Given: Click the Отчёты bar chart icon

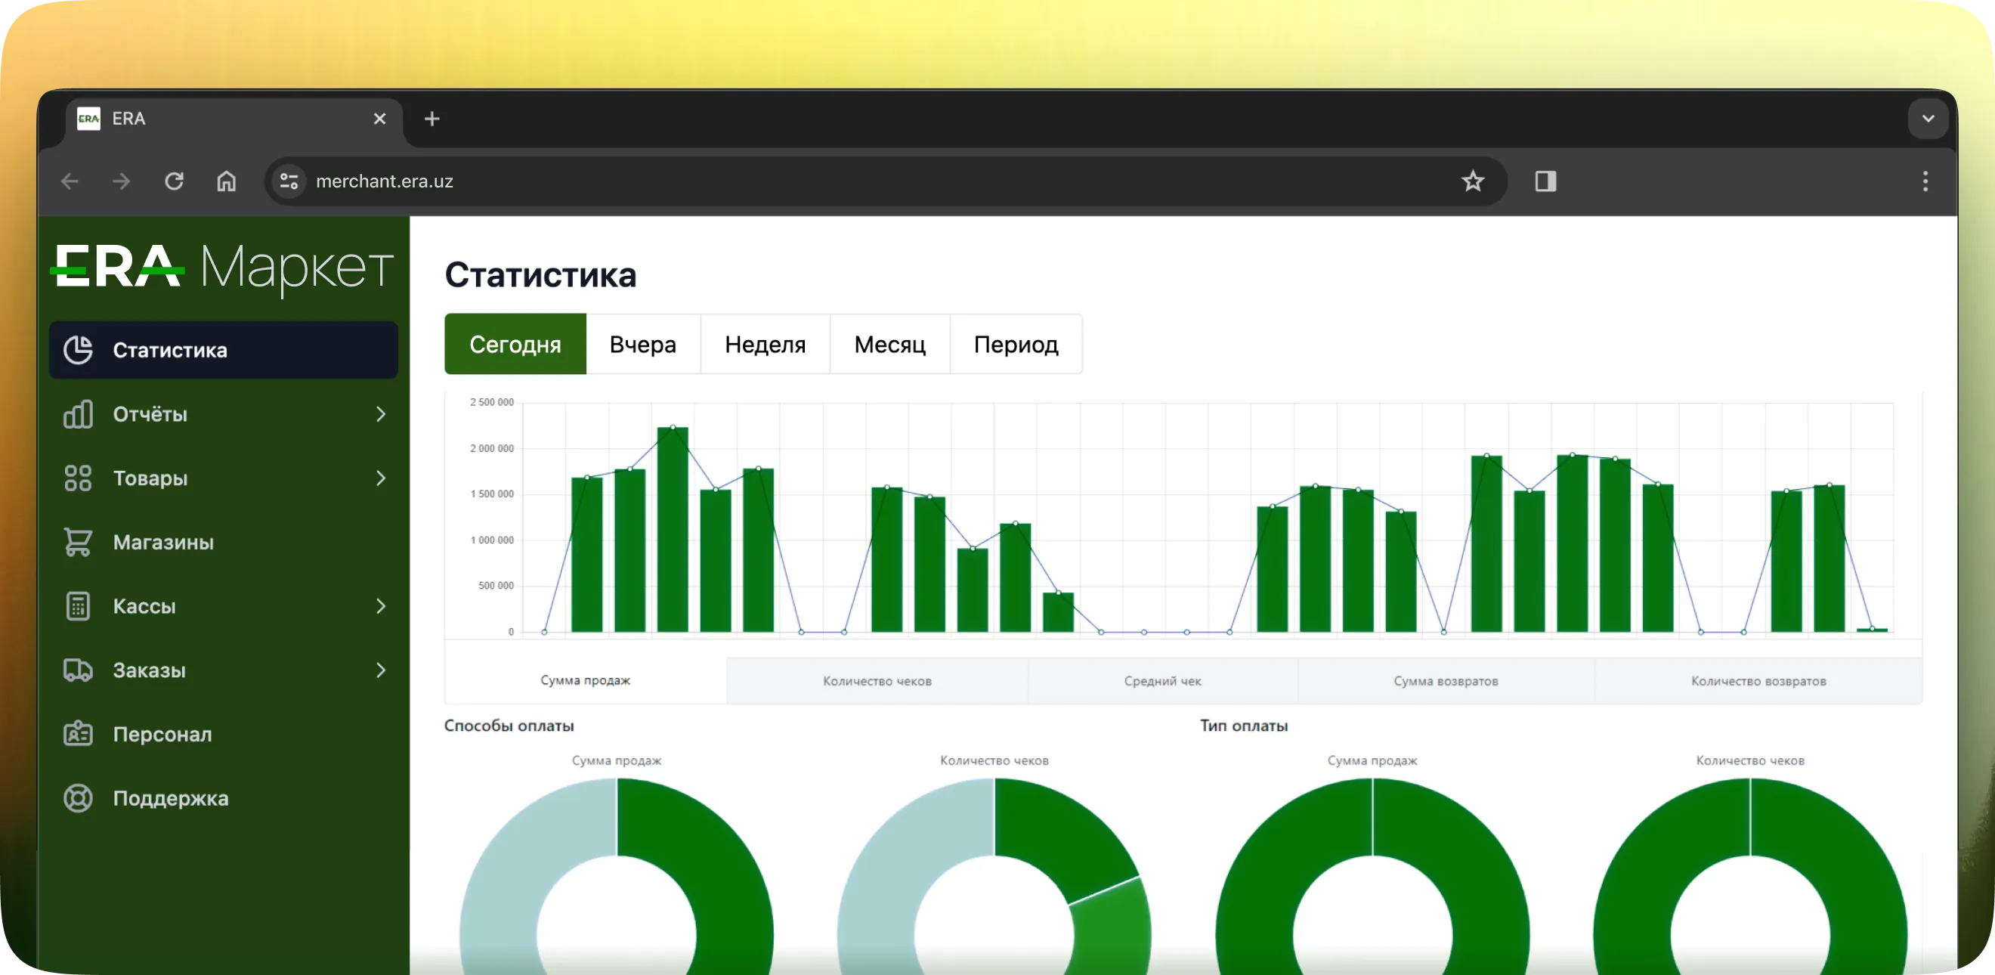Looking at the screenshot, I should (x=77, y=414).
